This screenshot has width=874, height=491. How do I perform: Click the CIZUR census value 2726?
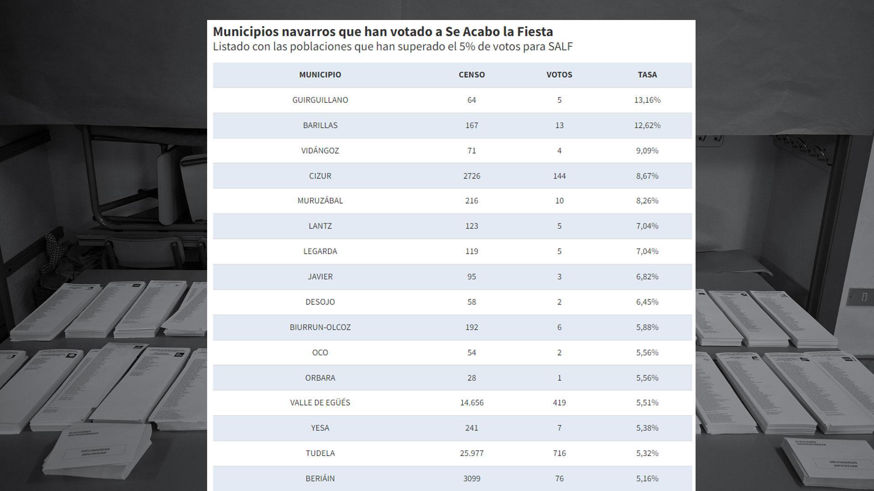pyautogui.click(x=472, y=176)
